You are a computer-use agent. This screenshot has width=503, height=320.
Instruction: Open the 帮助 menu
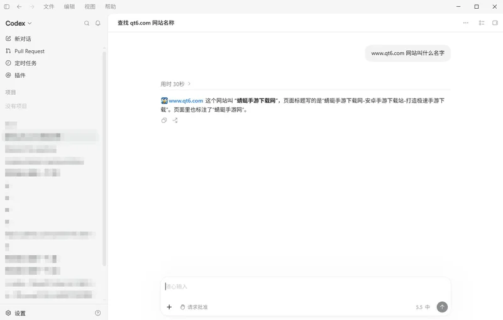(x=111, y=6)
